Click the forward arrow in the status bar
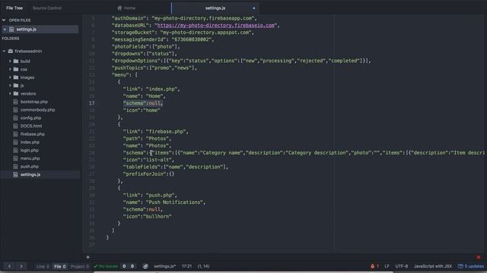The width and height of the screenshot is (487, 273). (x=21, y=266)
